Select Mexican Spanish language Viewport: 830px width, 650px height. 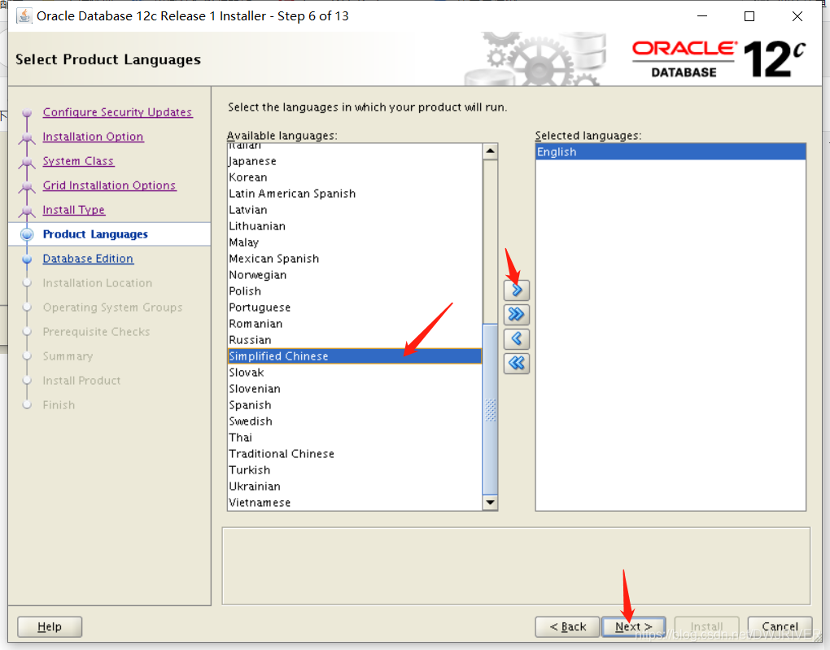[x=355, y=259]
